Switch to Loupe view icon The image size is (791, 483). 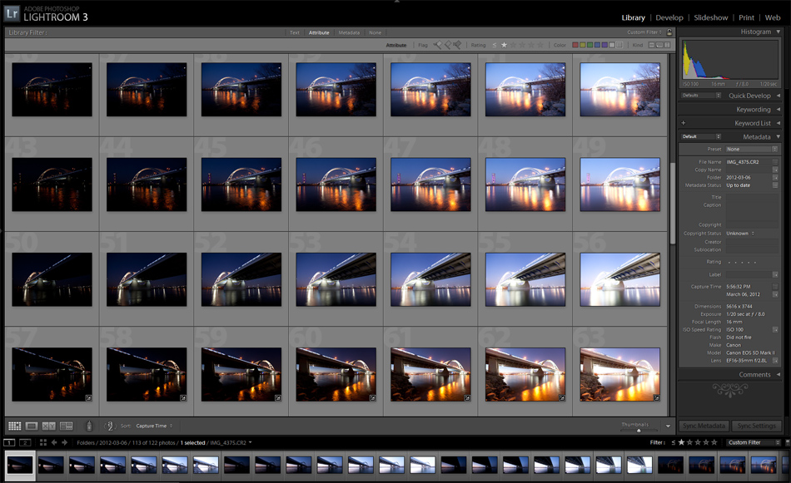32,426
